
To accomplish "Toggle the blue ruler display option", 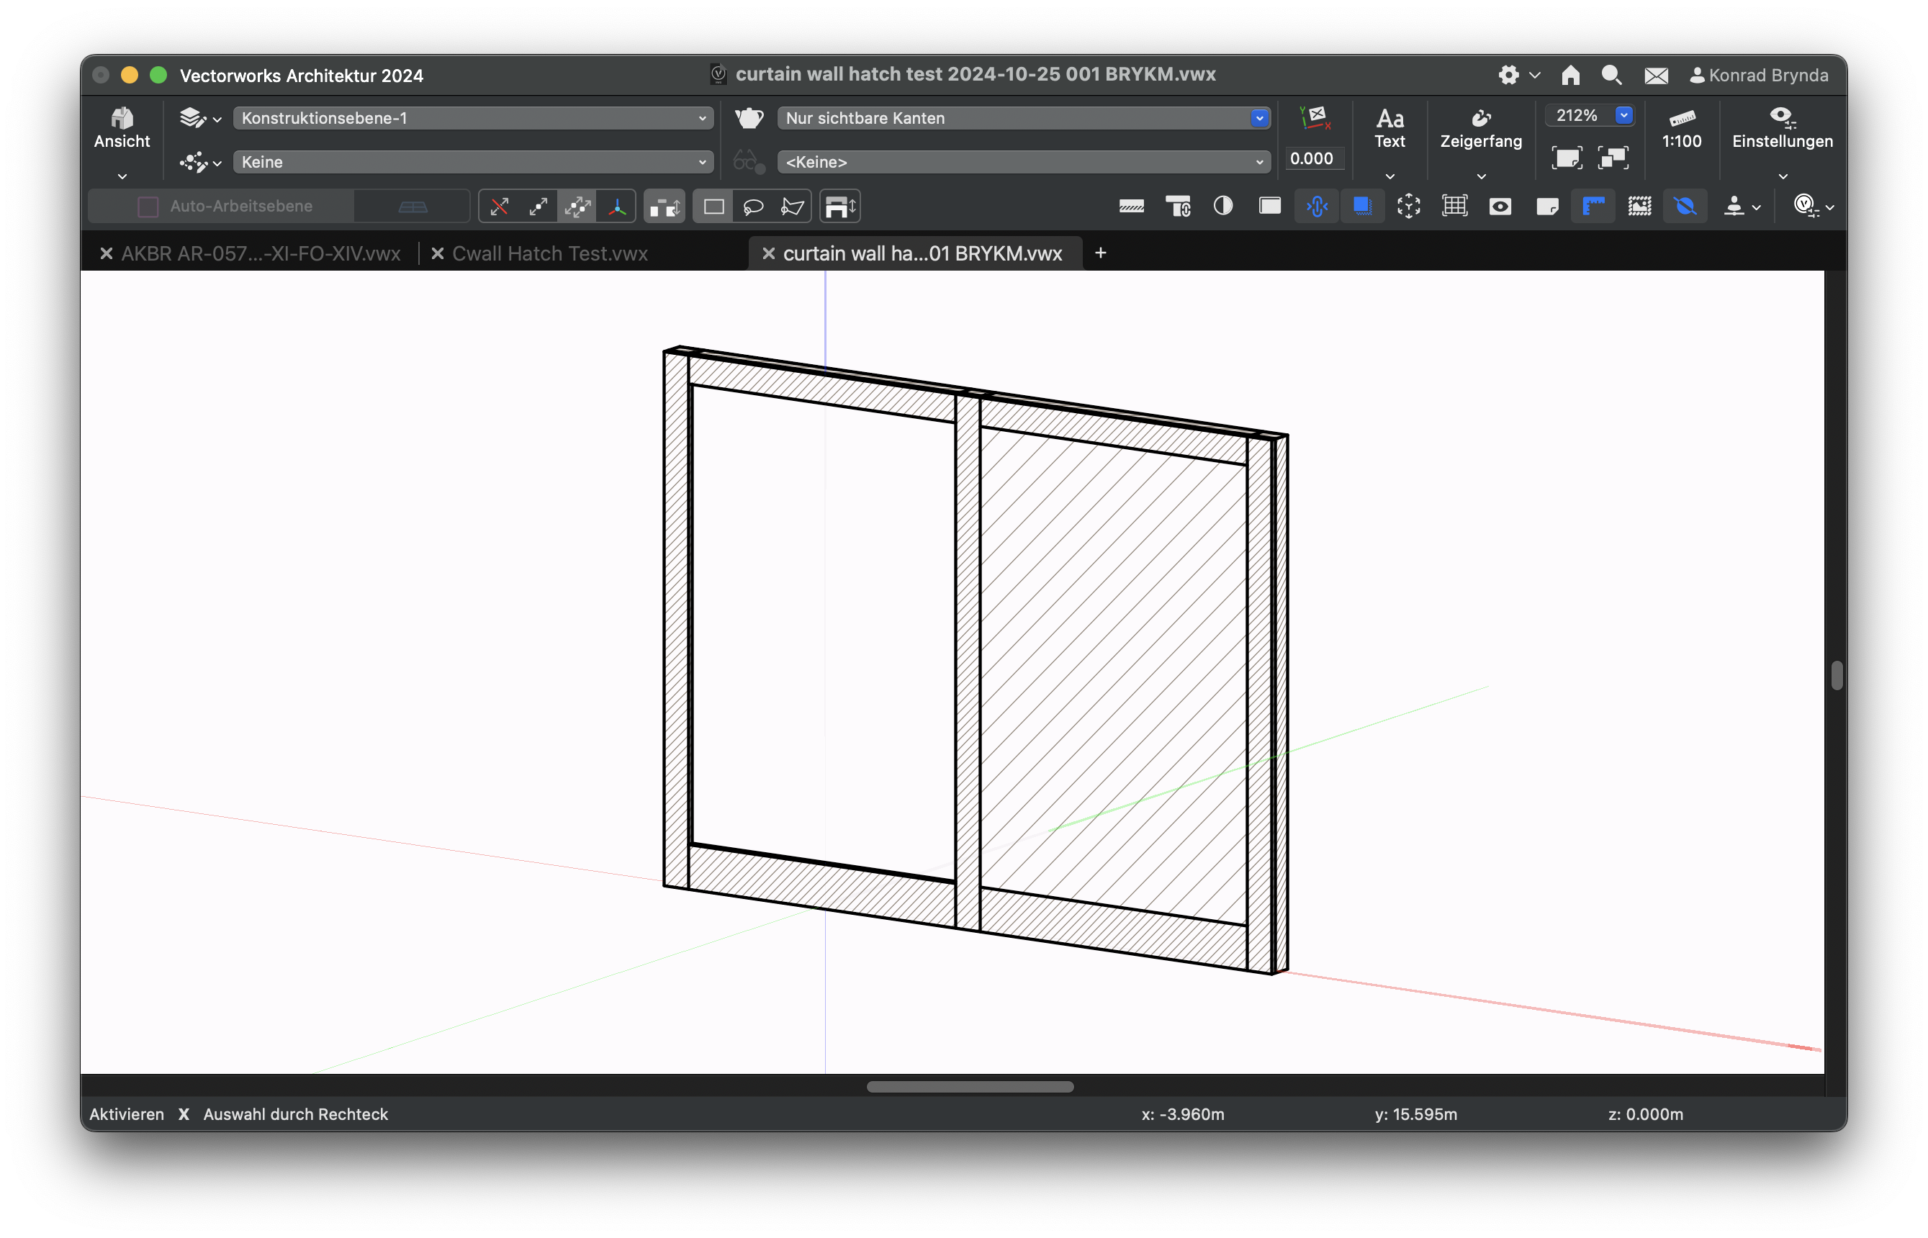I will point(1593,206).
